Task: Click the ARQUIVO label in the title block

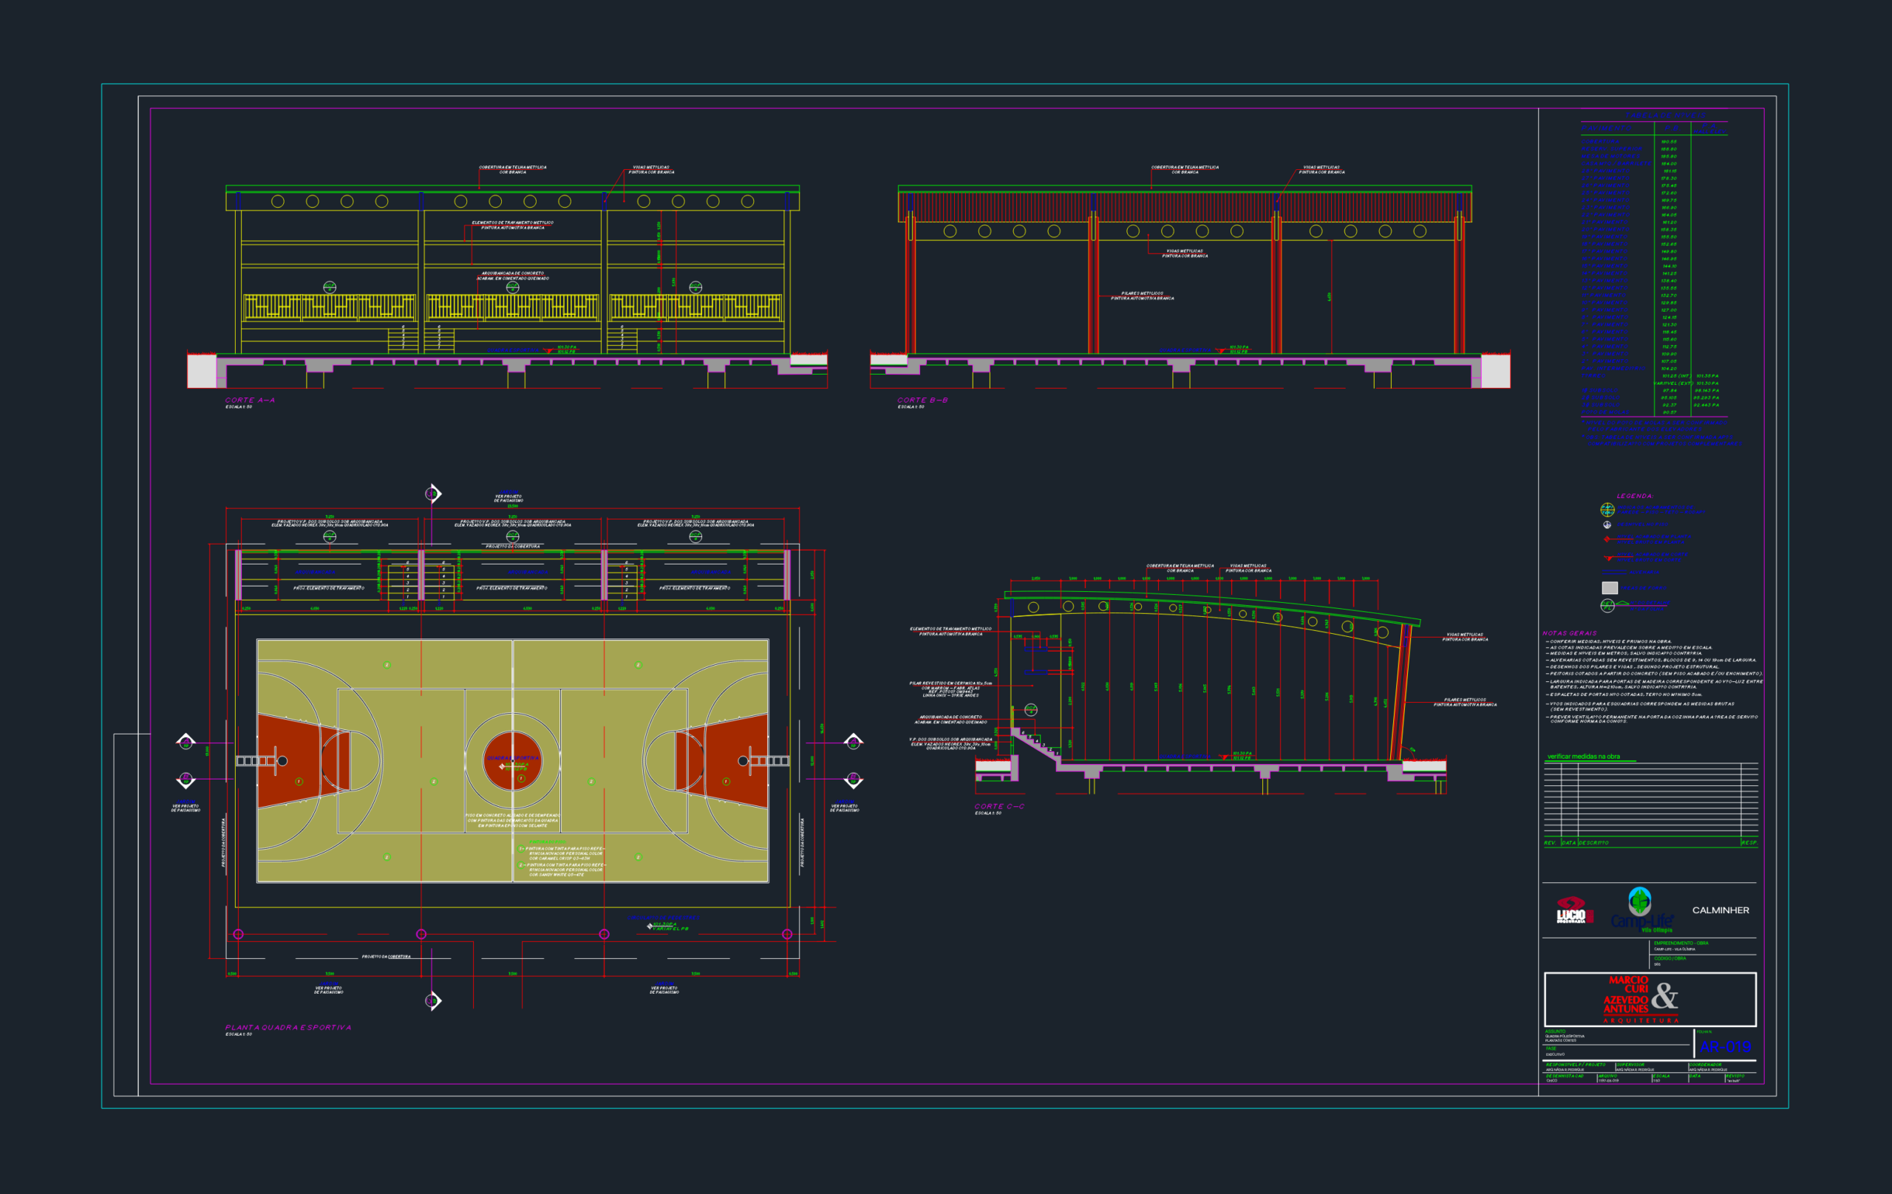Action: (1607, 1077)
